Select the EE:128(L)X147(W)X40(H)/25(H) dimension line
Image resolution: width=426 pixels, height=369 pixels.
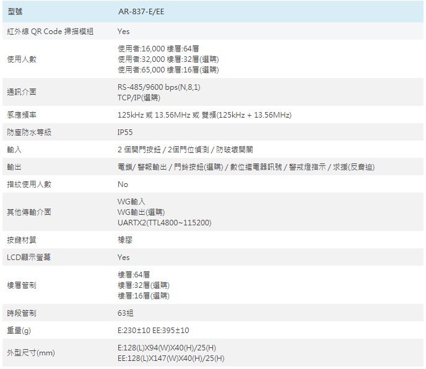[171, 358]
